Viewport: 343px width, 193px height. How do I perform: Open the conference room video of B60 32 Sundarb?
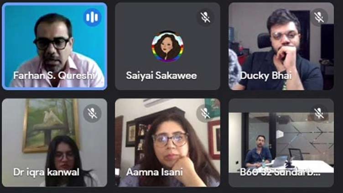point(281,142)
